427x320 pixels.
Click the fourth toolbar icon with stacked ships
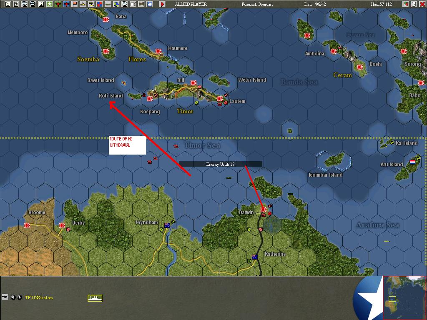[33, 4]
